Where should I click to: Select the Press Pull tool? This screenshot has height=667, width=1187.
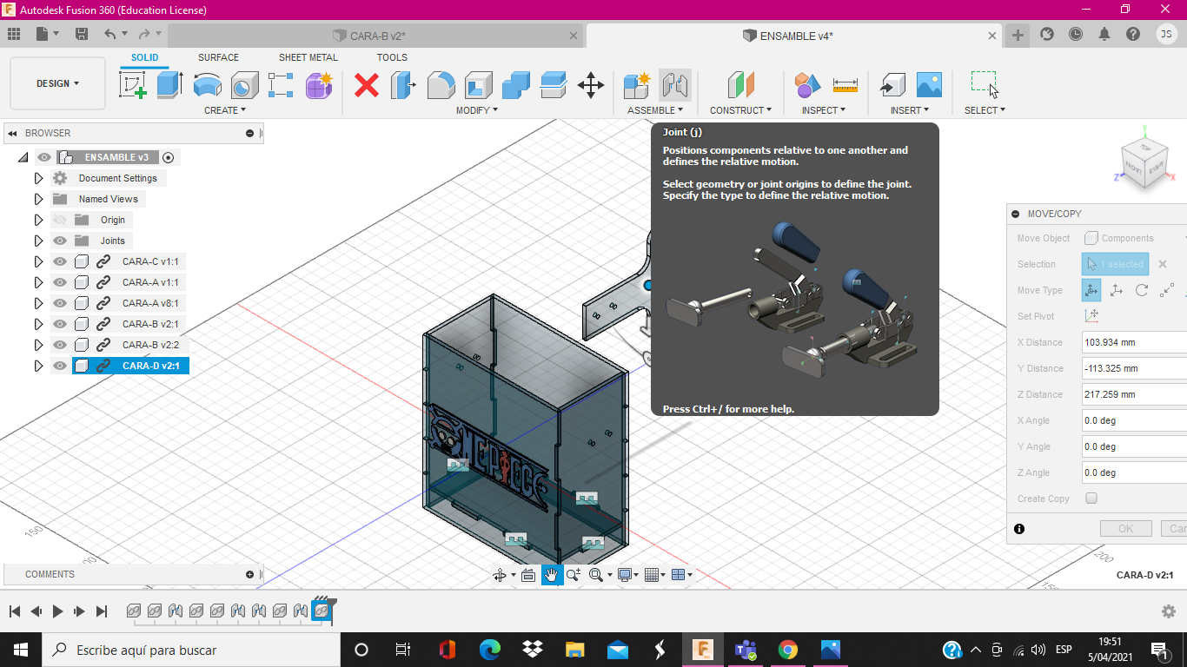pos(403,85)
